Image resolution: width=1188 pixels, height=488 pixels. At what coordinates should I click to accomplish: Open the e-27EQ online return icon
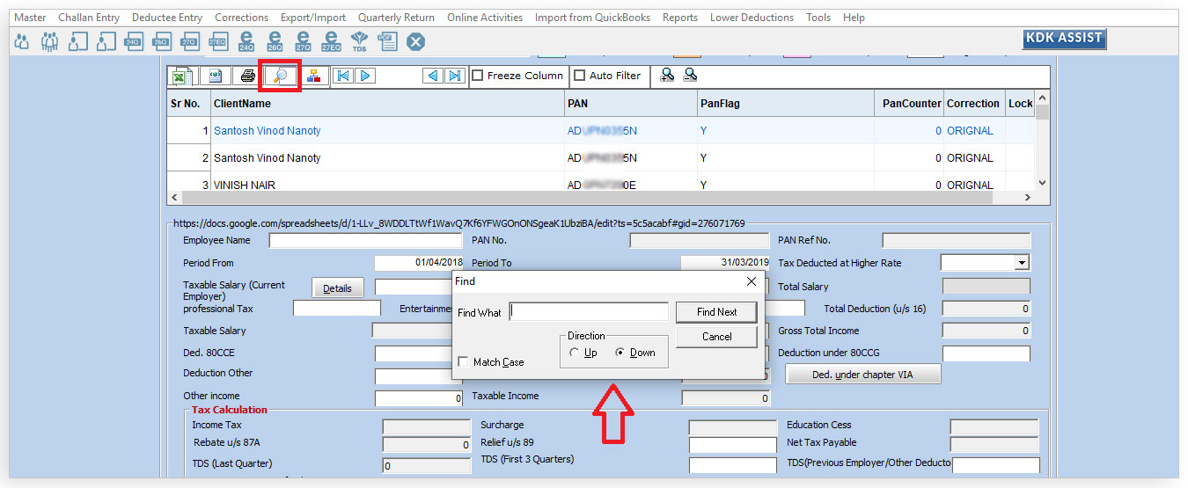[331, 40]
